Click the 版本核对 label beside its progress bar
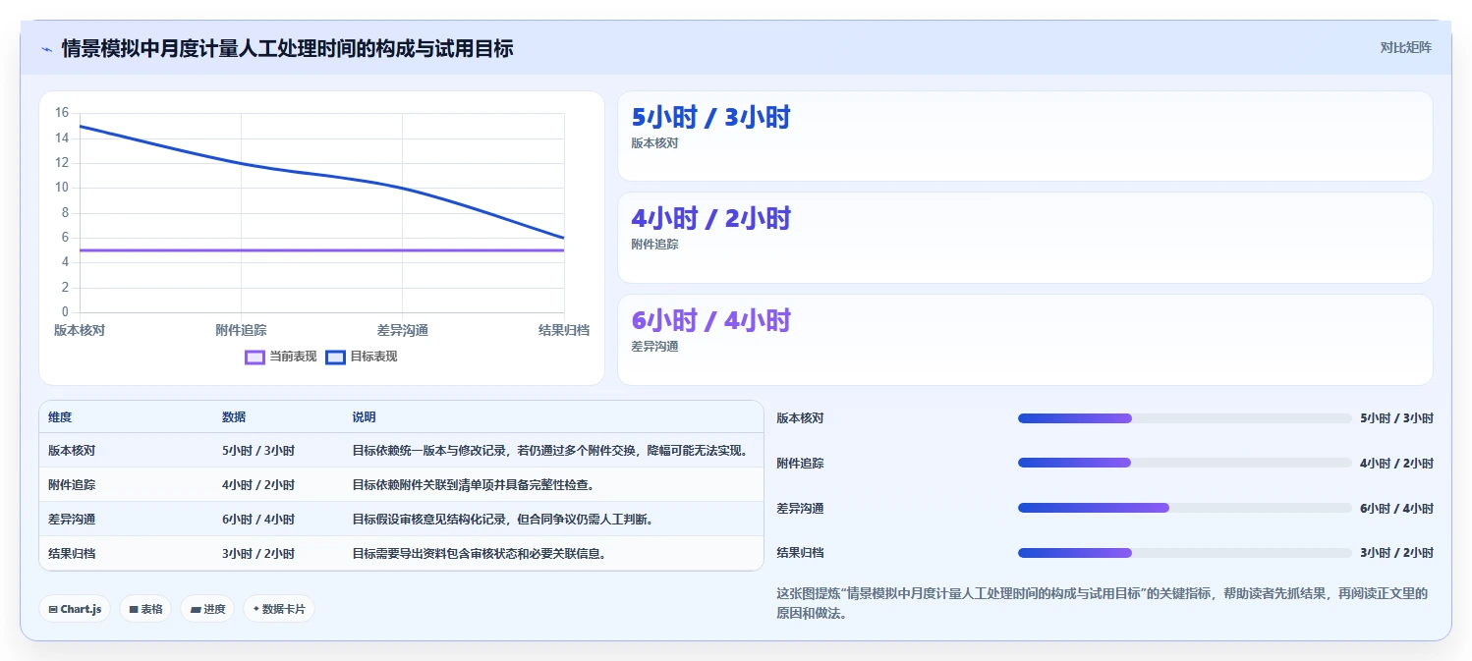This screenshot has height=661, width=1472. (x=800, y=418)
